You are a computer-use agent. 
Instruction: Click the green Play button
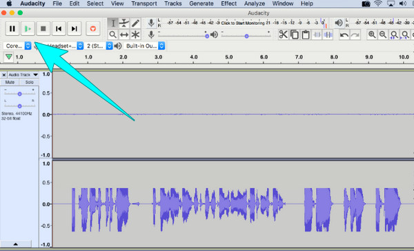tap(28, 28)
